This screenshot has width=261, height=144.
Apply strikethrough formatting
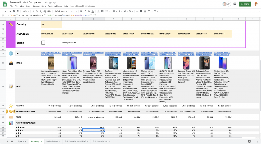[89, 11]
